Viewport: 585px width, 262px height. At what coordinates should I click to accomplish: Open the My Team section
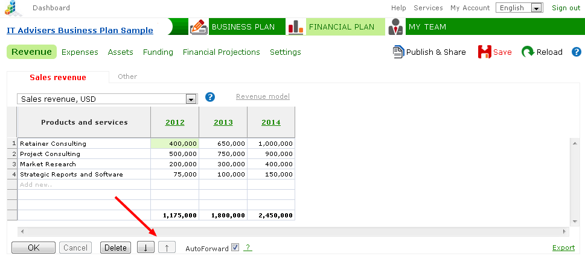pyautogui.click(x=427, y=27)
